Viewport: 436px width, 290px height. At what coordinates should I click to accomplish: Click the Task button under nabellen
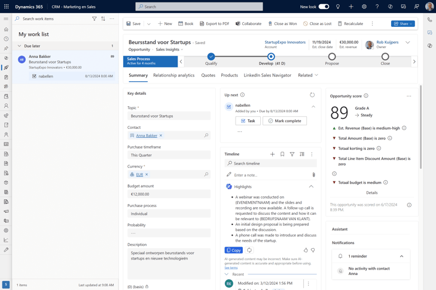[x=248, y=121]
